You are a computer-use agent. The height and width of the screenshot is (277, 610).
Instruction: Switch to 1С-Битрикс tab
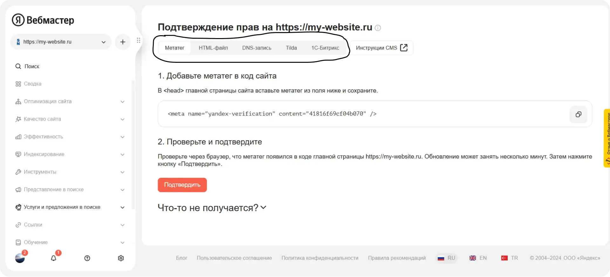click(325, 48)
